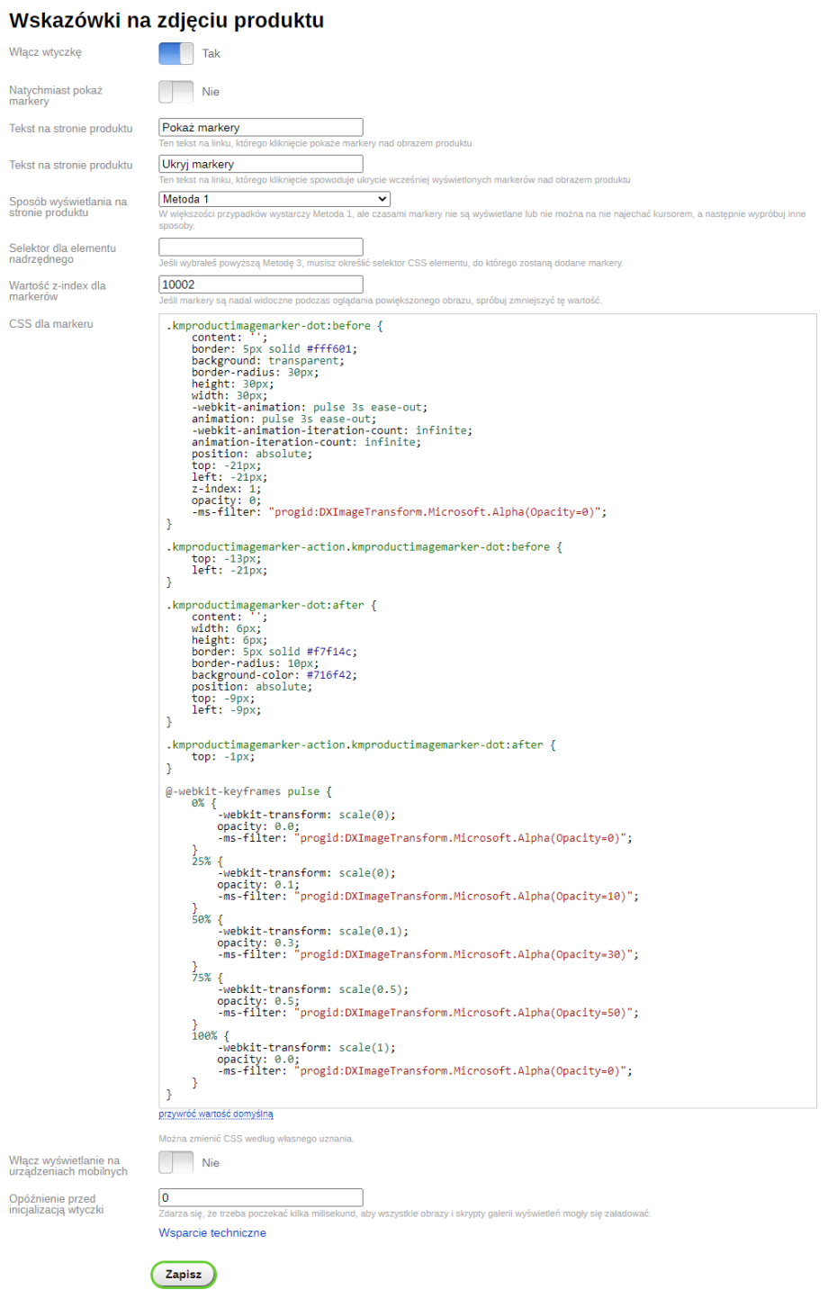Image resolution: width=828 pixels, height=1299 pixels.
Task: Click the 'przywróć wartość domyślną' link
Action: coord(216,1114)
